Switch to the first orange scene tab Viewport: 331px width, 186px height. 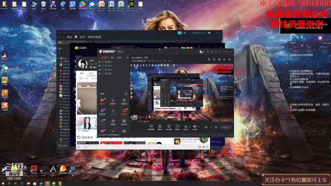pyautogui.click(x=105, y=57)
